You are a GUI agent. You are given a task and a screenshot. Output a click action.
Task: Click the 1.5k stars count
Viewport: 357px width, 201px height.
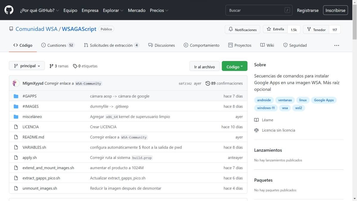click(x=294, y=29)
